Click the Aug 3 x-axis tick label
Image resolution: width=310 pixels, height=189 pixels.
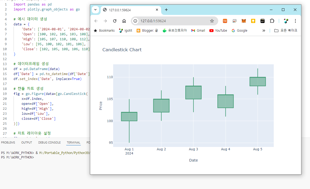[193, 149]
